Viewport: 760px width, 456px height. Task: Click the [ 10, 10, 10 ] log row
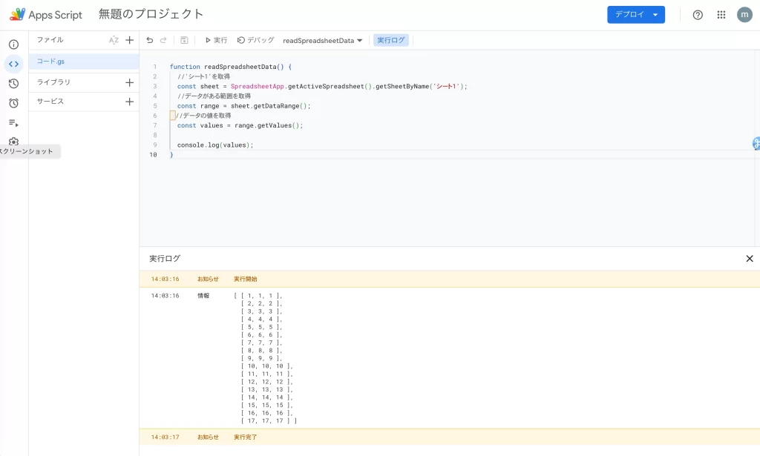[x=267, y=366]
